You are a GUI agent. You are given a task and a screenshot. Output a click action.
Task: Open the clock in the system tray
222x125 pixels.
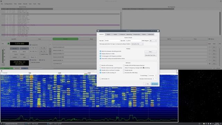(217, 124)
